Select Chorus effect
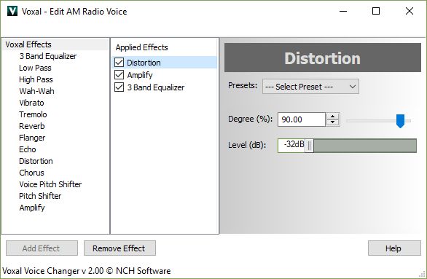The image size is (427, 279). [31, 173]
